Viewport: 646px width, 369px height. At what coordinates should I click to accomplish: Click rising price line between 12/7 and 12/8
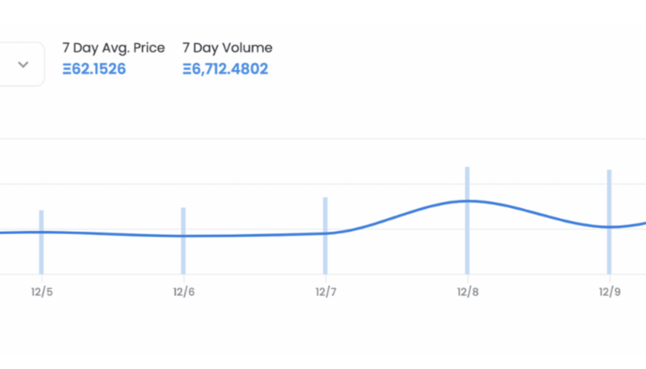[397, 215]
